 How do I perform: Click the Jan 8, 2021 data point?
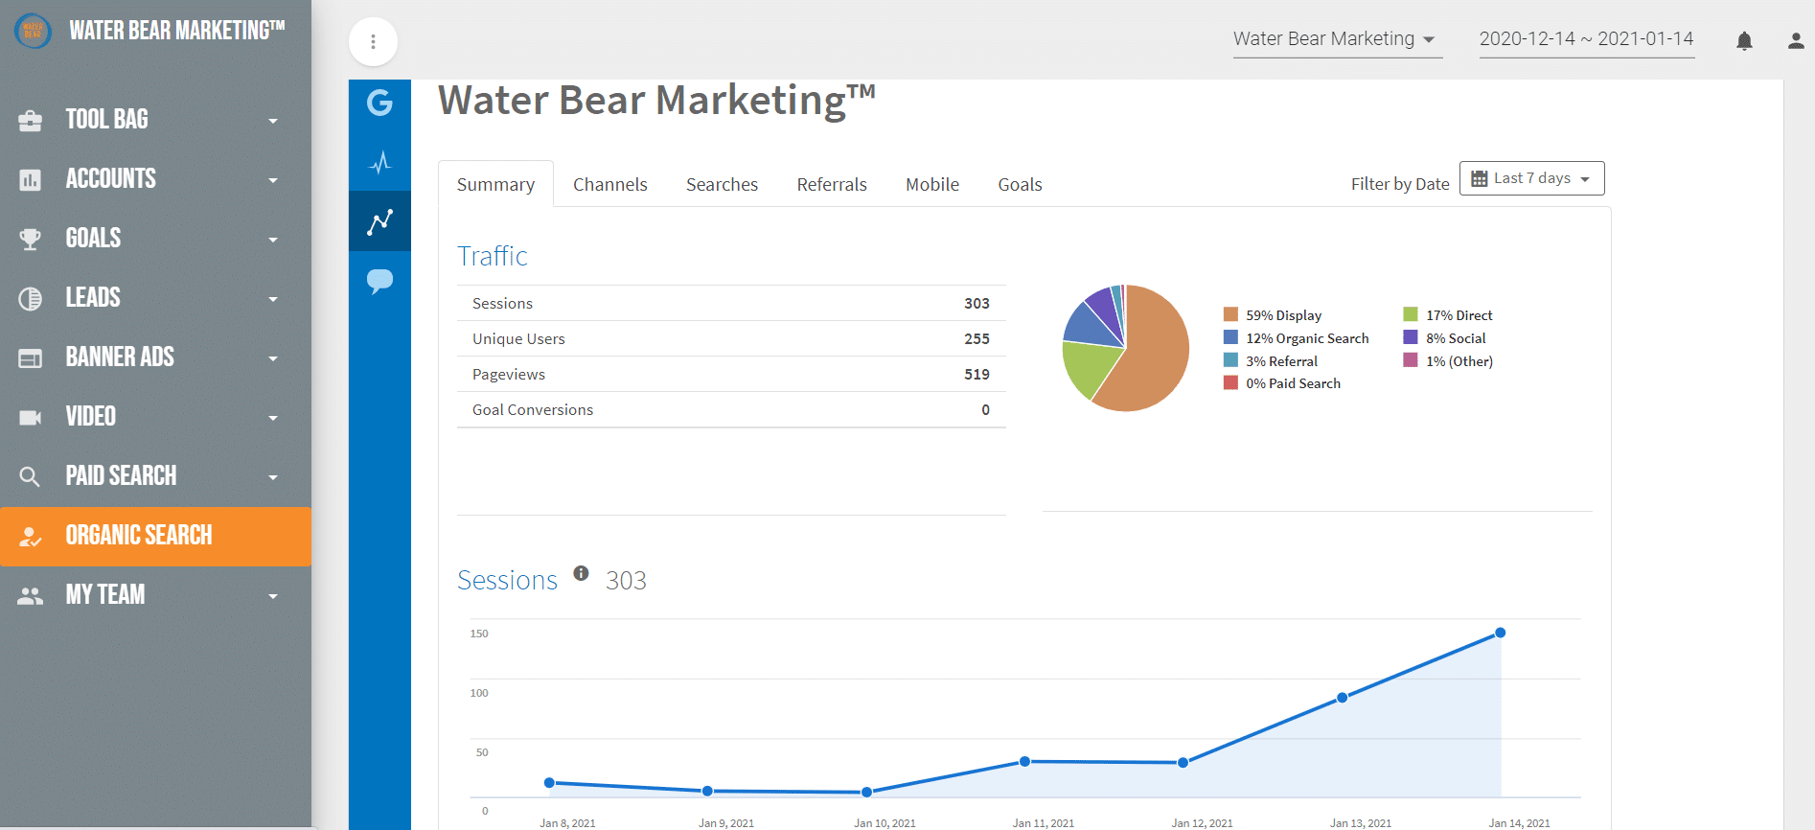[549, 783]
